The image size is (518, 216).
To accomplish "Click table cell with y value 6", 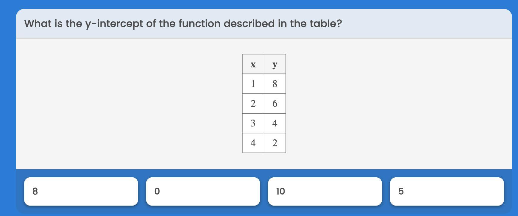I will click(275, 104).
